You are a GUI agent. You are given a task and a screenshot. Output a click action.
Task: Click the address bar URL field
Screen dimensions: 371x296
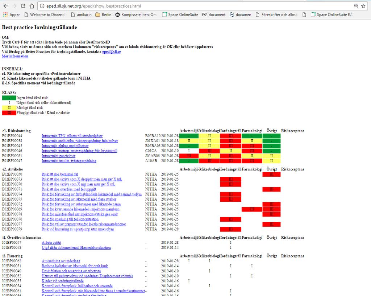coord(194,6)
